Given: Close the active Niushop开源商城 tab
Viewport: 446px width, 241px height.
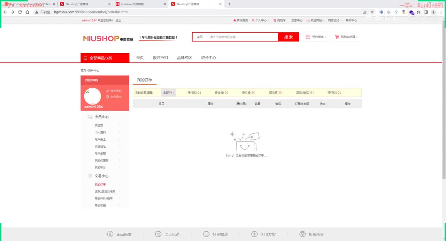Looking at the screenshot, I should (220, 4).
